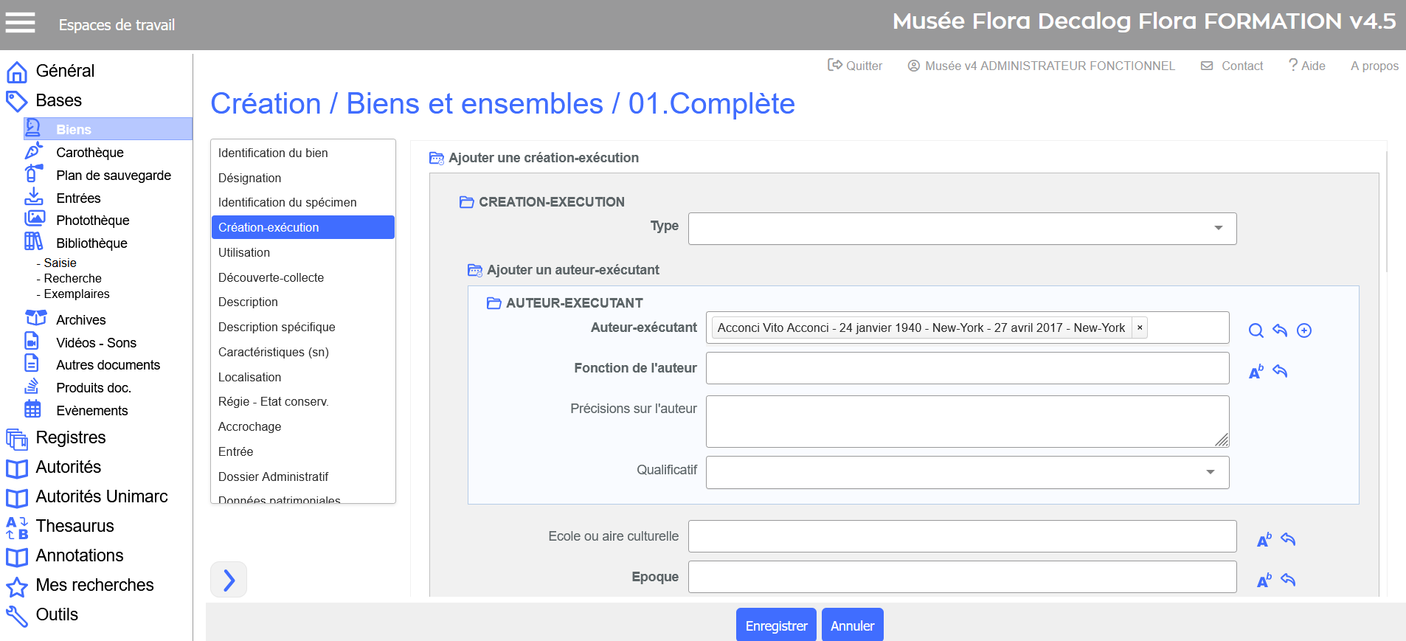Open Photothèque in the sidebar
Viewport: 1406px width, 641px height.
coord(92,221)
